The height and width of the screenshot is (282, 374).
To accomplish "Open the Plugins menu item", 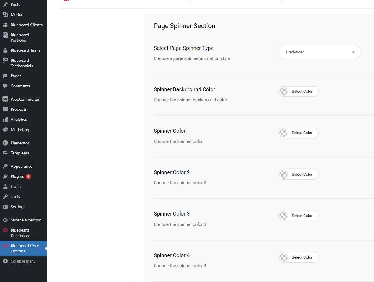I will click(x=24, y=176).
